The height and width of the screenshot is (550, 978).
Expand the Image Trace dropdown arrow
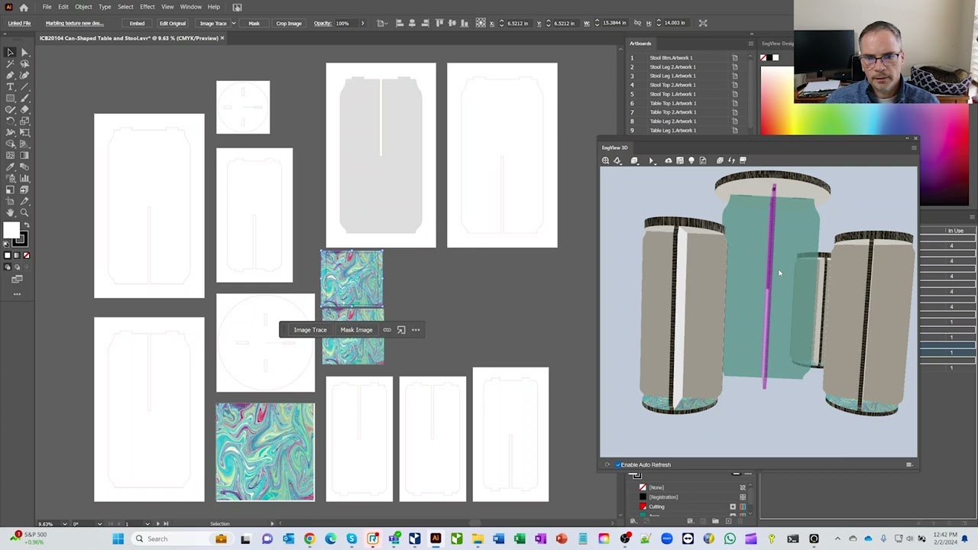click(233, 23)
